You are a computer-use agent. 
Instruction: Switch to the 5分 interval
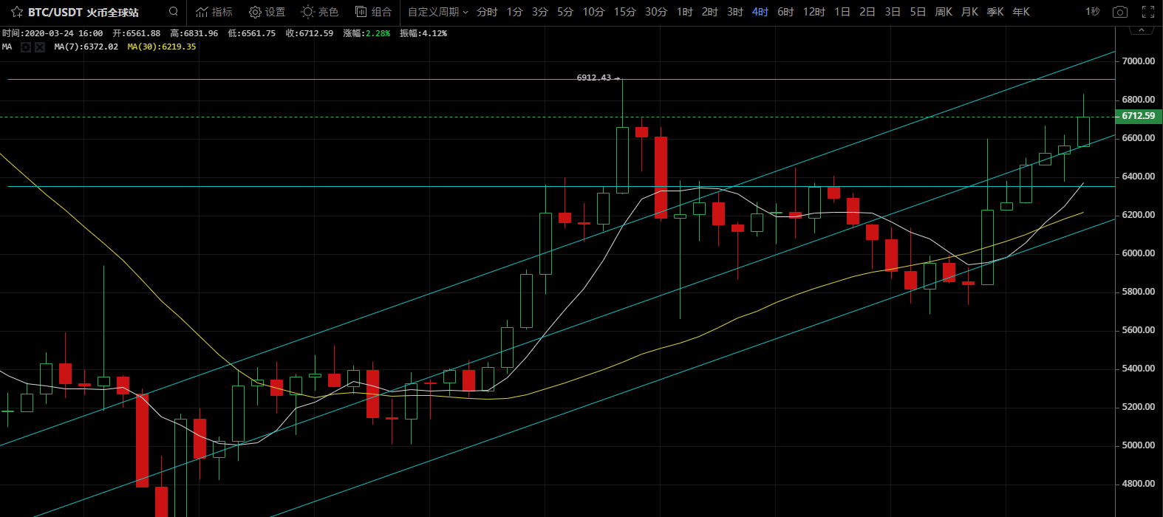(565, 12)
